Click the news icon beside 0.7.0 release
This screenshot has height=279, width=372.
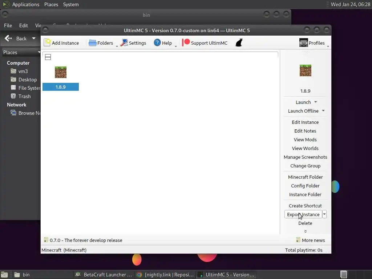46,240
